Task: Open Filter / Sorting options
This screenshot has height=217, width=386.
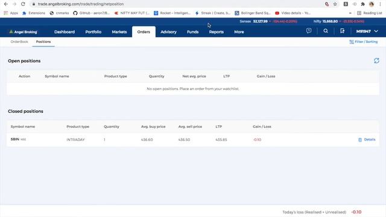Action: coord(363,42)
